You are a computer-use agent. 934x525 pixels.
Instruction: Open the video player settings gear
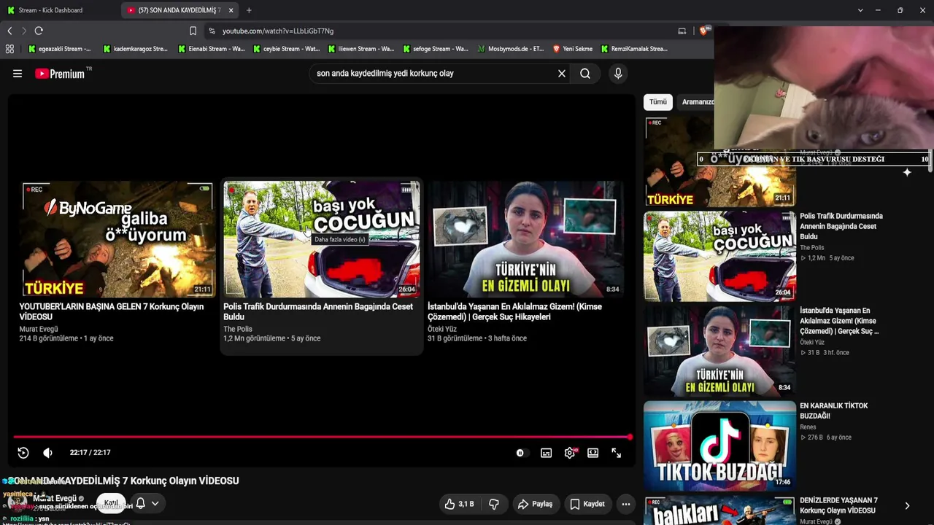[x=570, y=453]
